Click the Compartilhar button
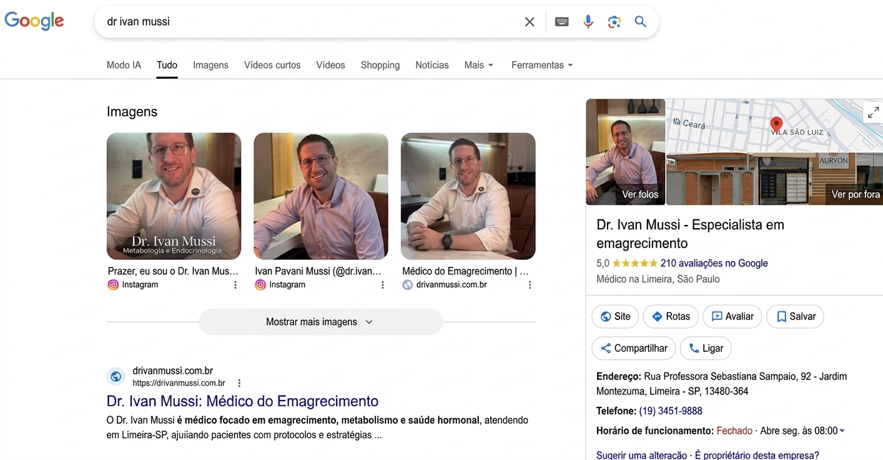 [634, 348]
